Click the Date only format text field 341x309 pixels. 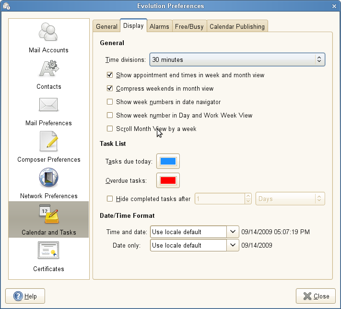pos(188,245)
